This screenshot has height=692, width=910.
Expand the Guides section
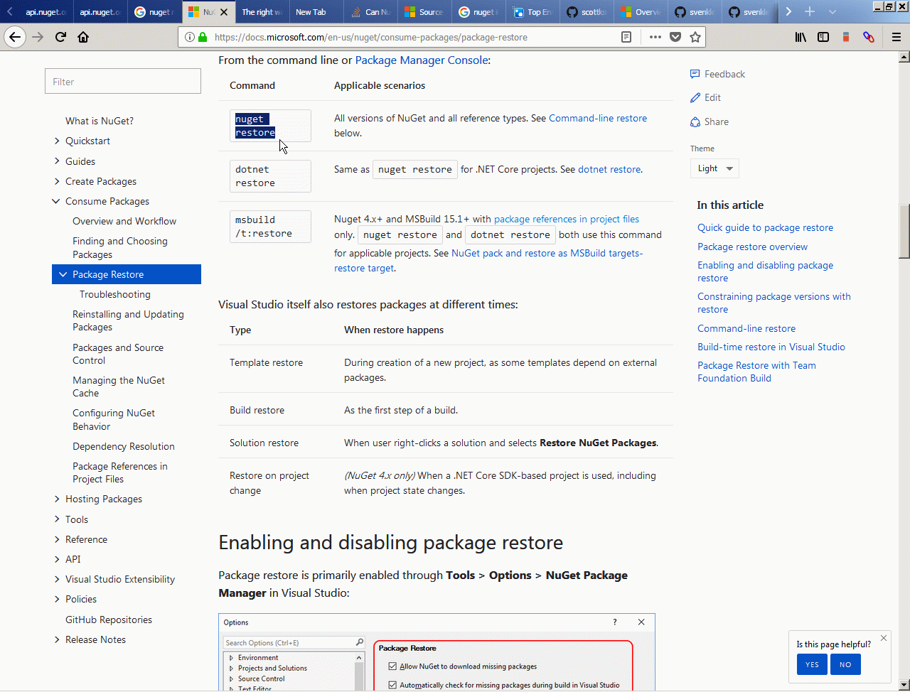tap(57, 161)
